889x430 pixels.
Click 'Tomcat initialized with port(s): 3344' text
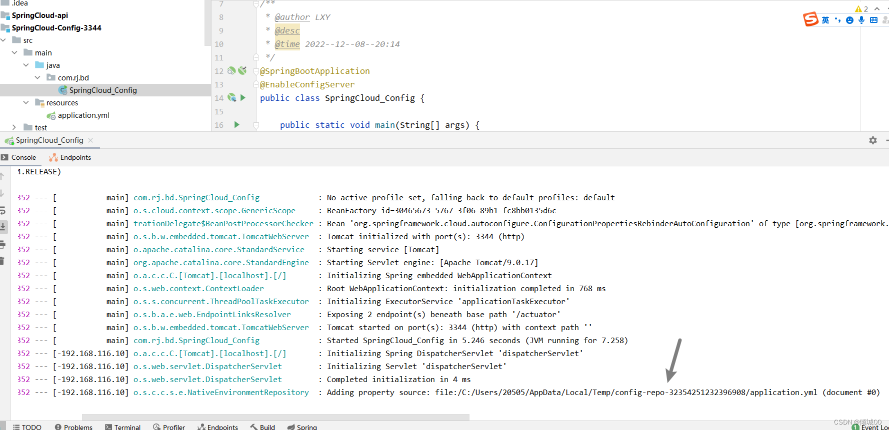point(410,237)
